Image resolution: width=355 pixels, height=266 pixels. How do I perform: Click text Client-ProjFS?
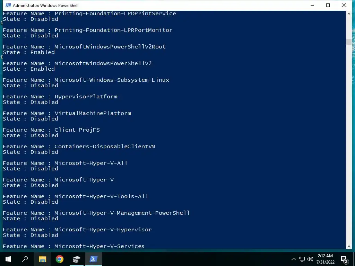77,130
